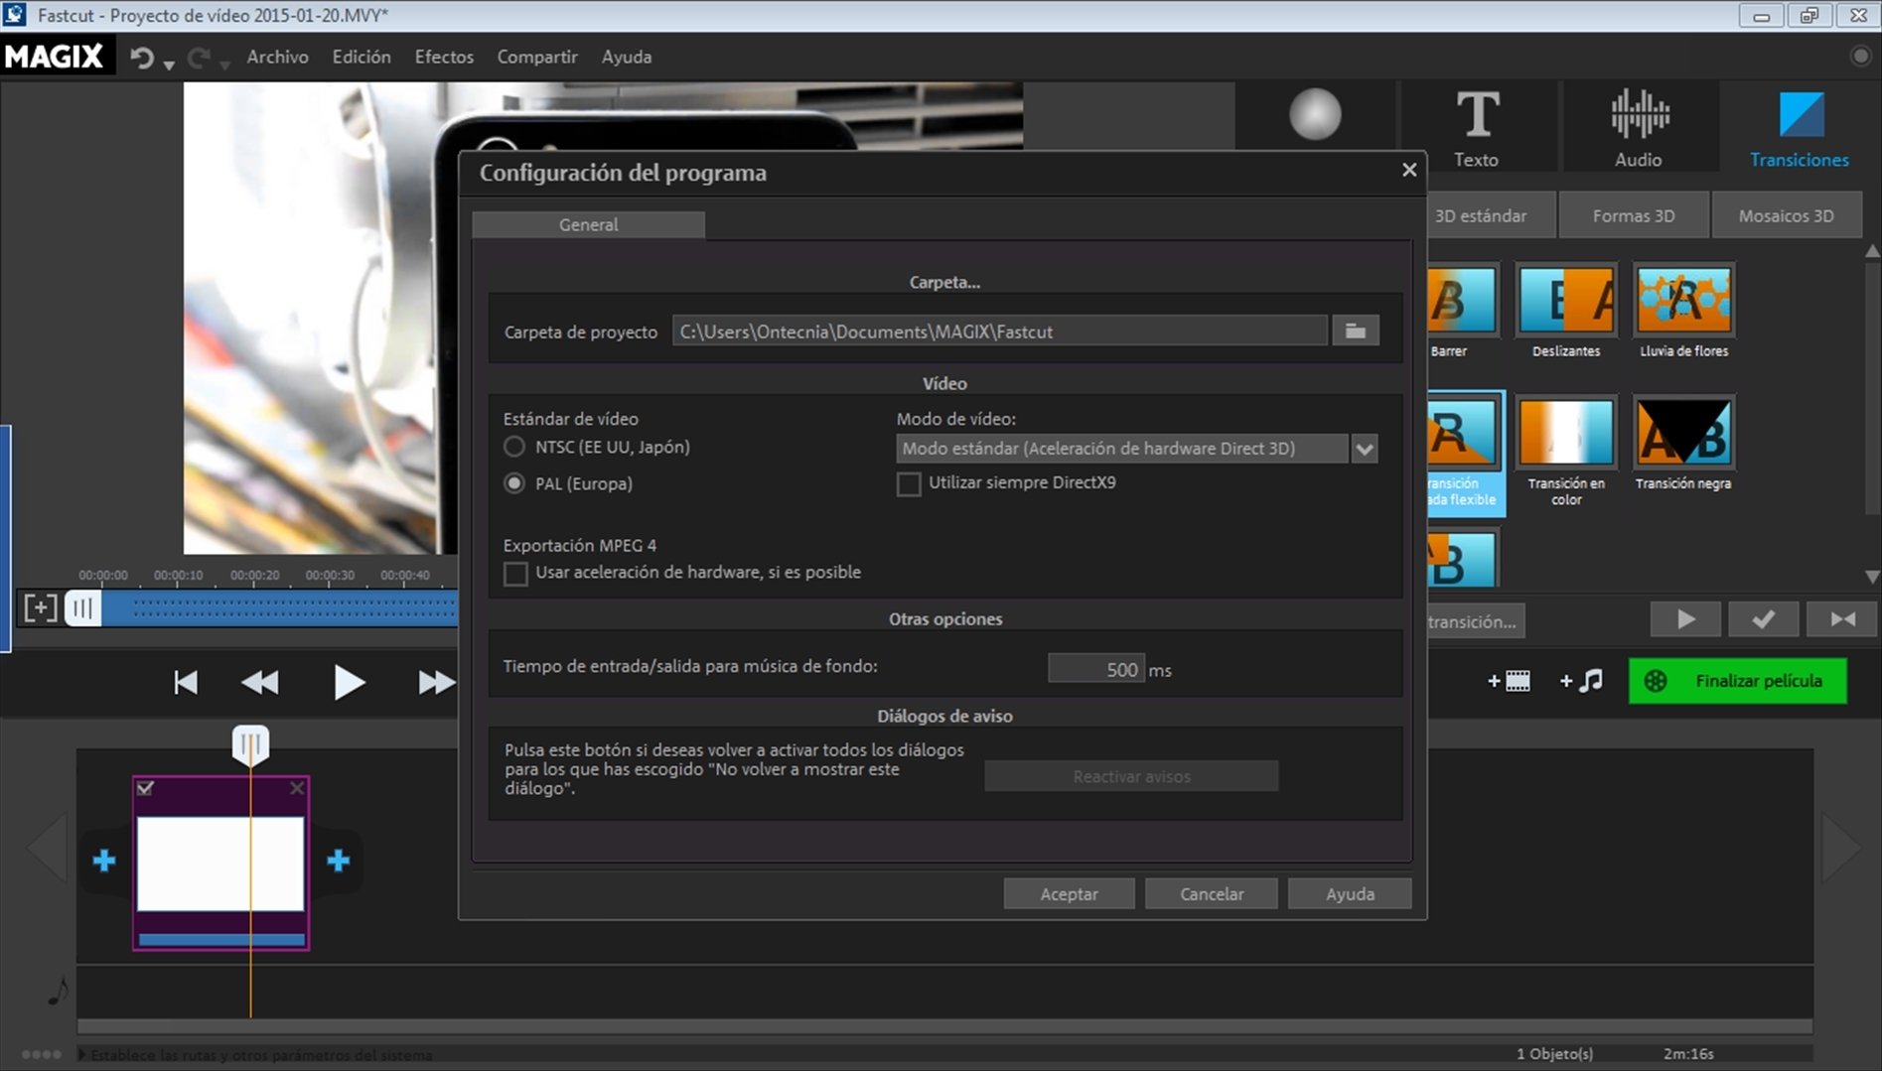Click the add music icon
The height and width of the screenshot is (1071, 1882).
coord(1581,681)
